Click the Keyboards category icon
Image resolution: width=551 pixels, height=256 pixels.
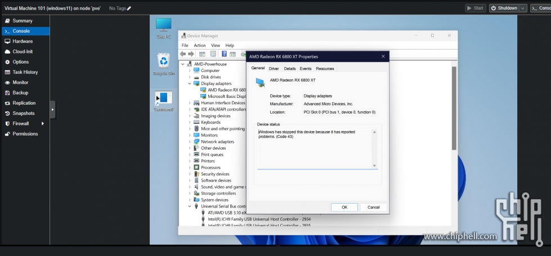pyautogui.click(x=196, y=122)
